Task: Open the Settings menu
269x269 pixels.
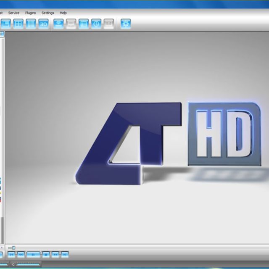Action: [47, 13]
